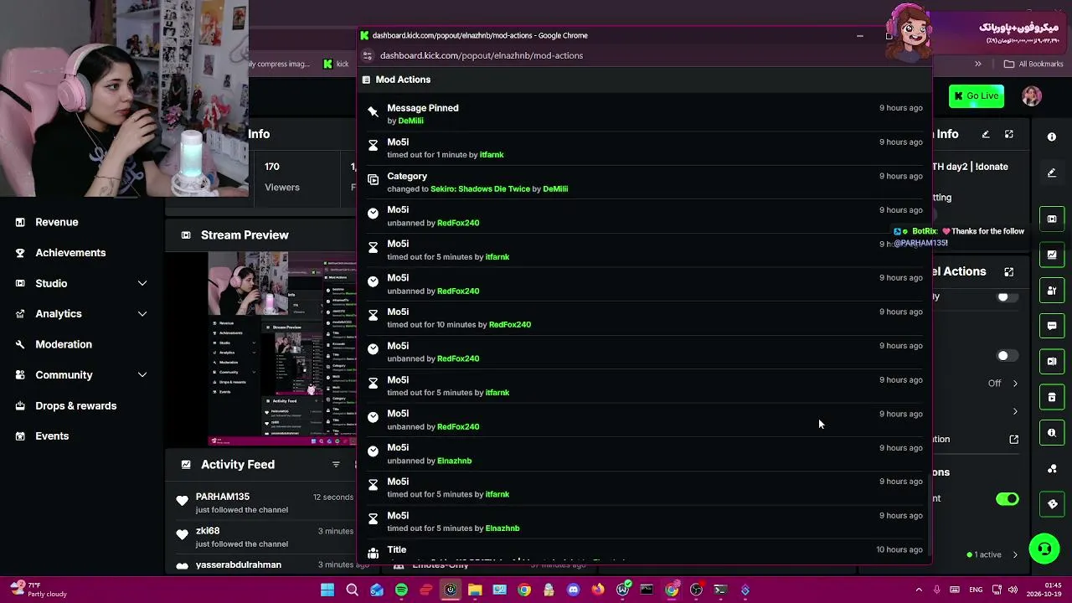Expand the Studio submenu chevron
This screenshot has height=603, width=1072.
click(x=142, y=284)
